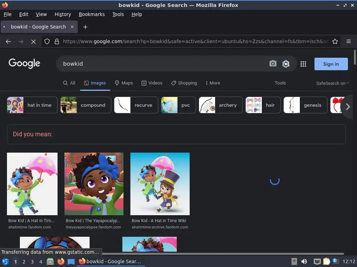Open the Edit menu
The image size is (357, 267).
24,14
